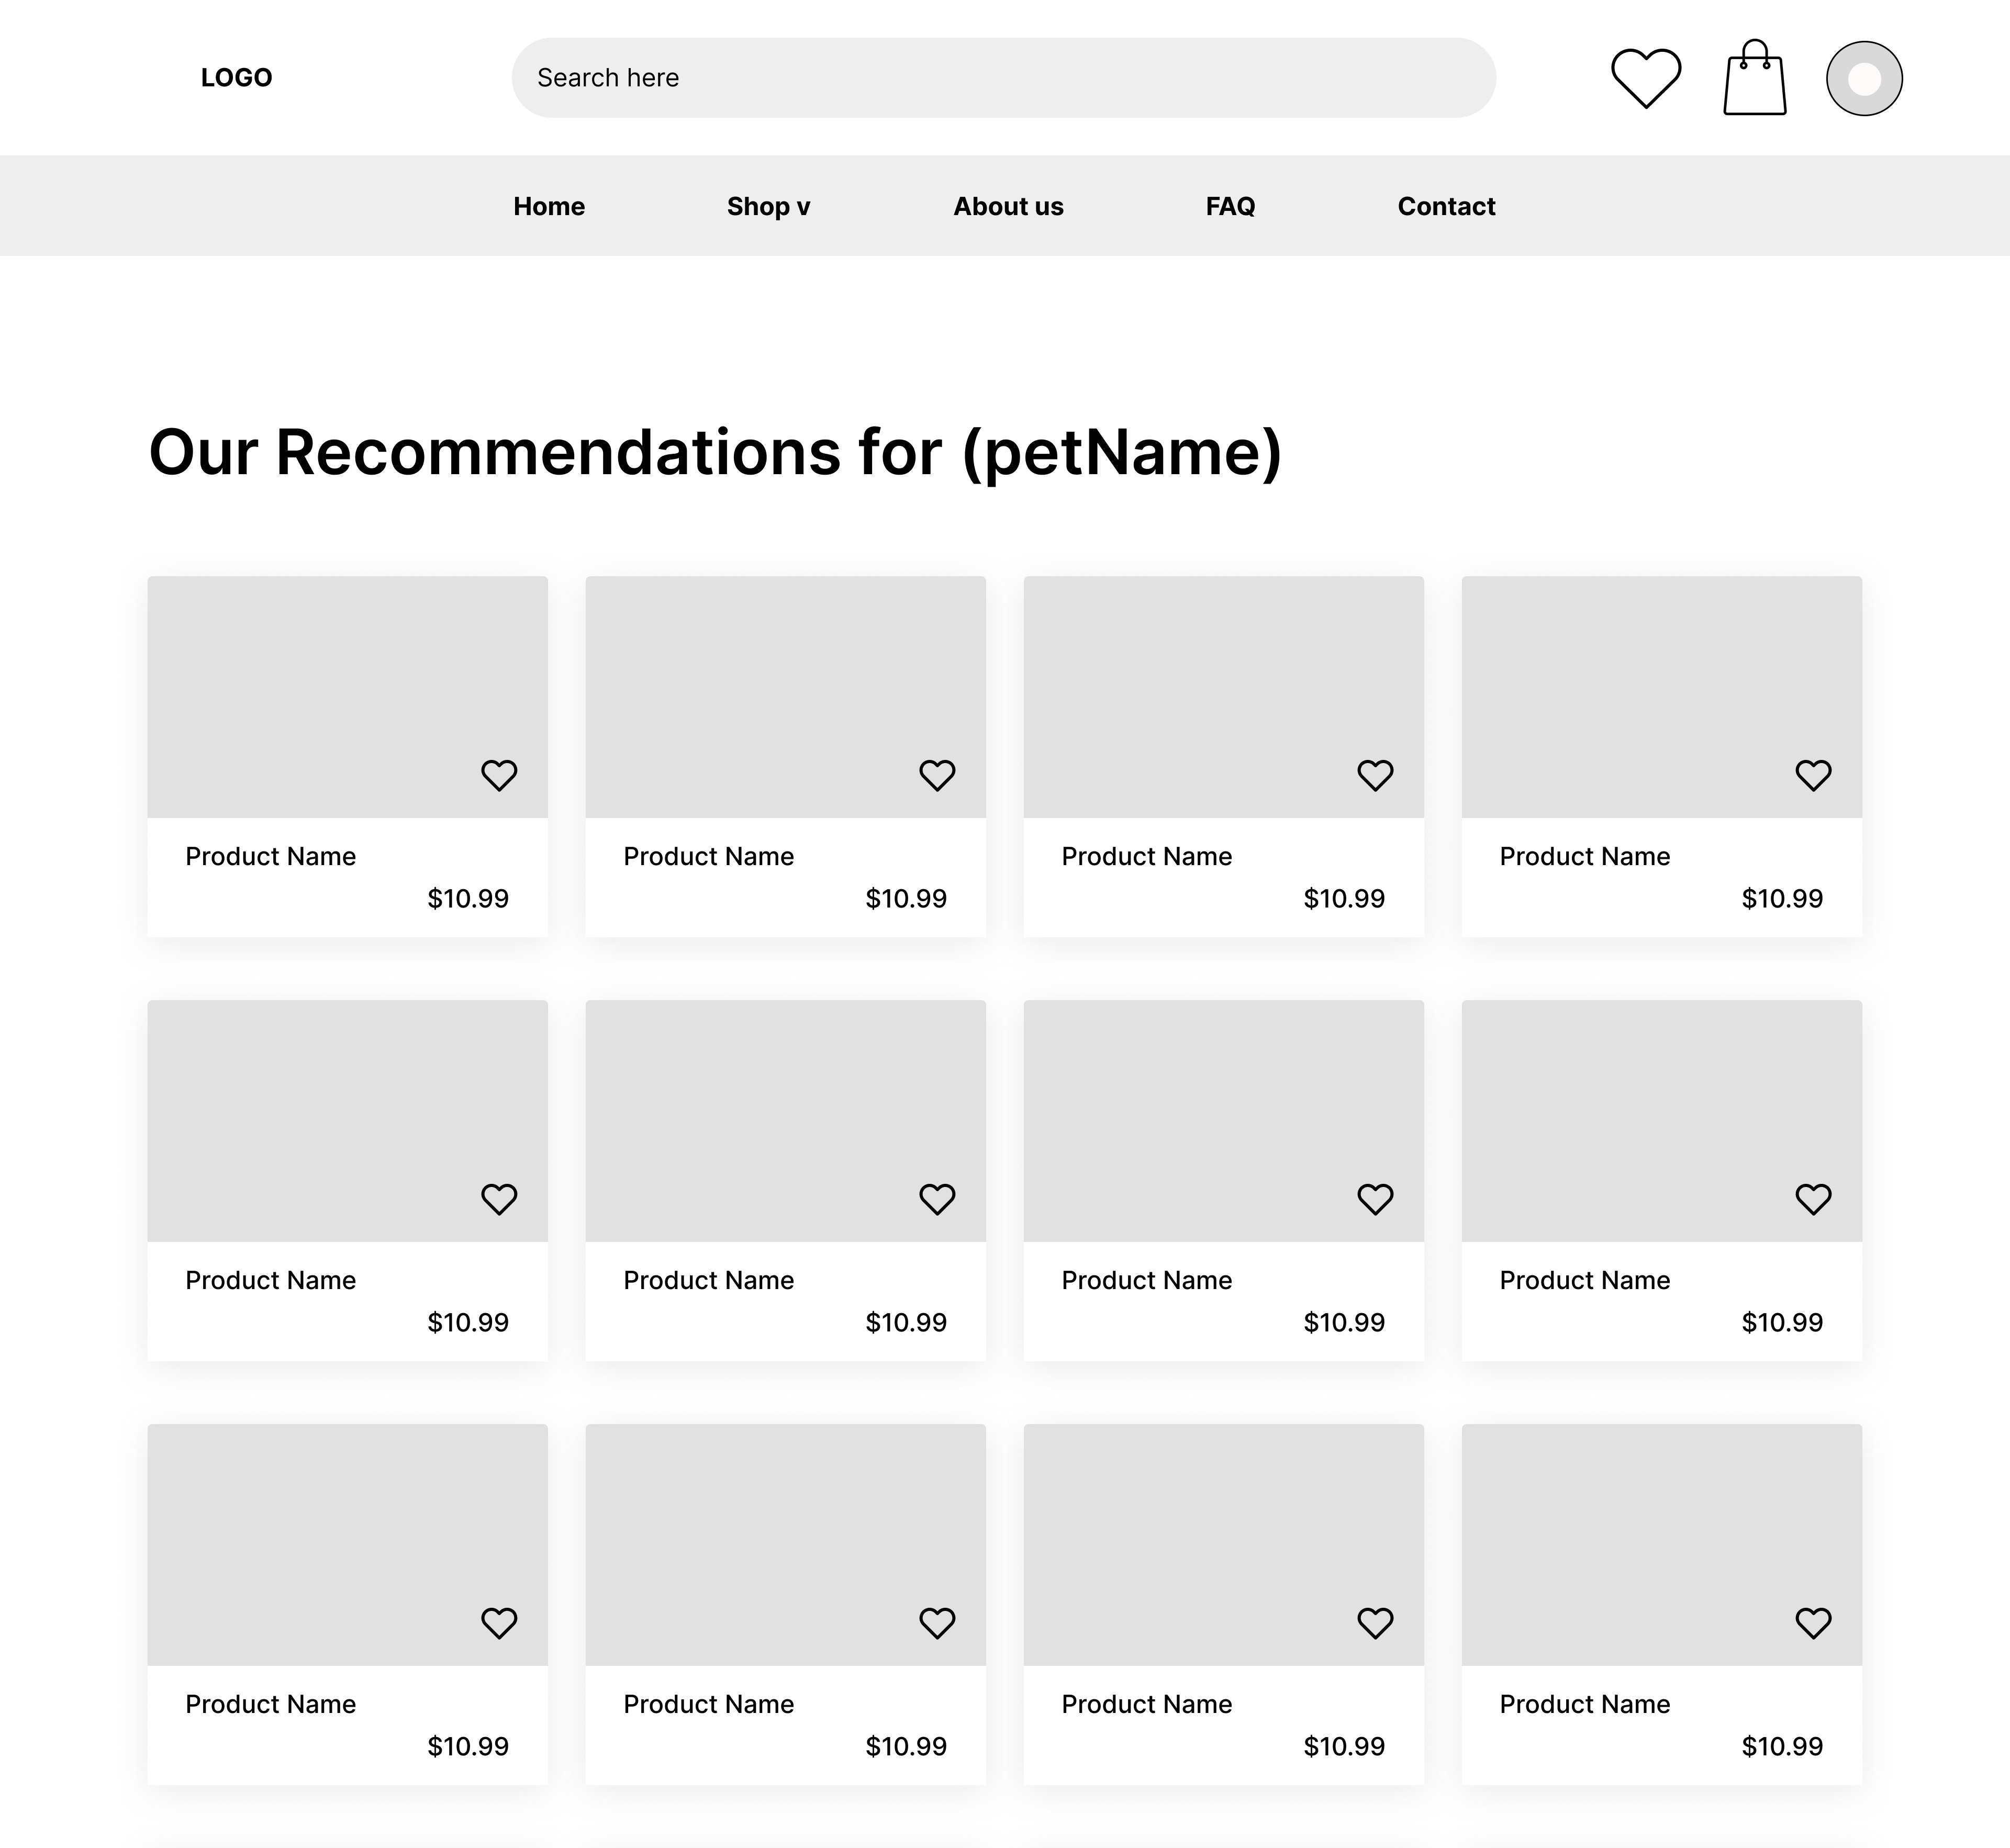
Task: Open the wishlist heart icon in header
Action: (1646, 78)
